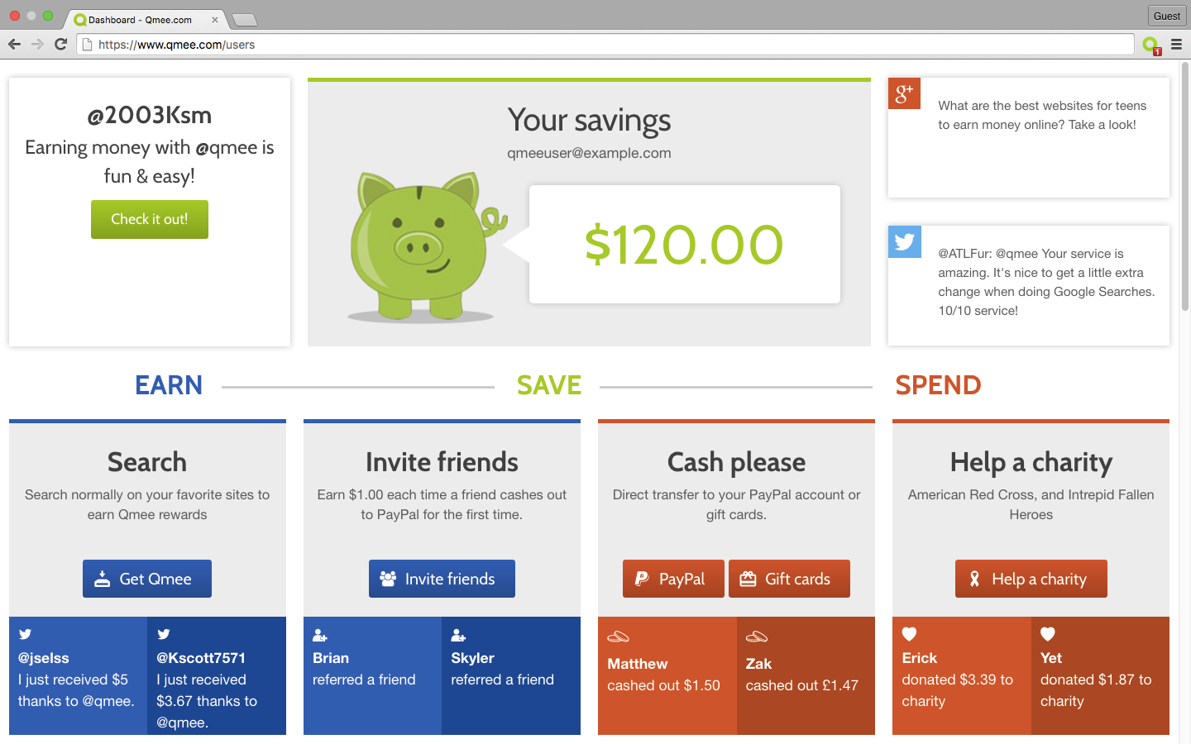Open a new browser tab
This screenshot has width=1191, height=744.
tap(244, 20)
